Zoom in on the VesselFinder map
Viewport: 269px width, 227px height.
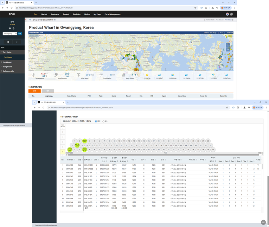[x=228, y=45]
